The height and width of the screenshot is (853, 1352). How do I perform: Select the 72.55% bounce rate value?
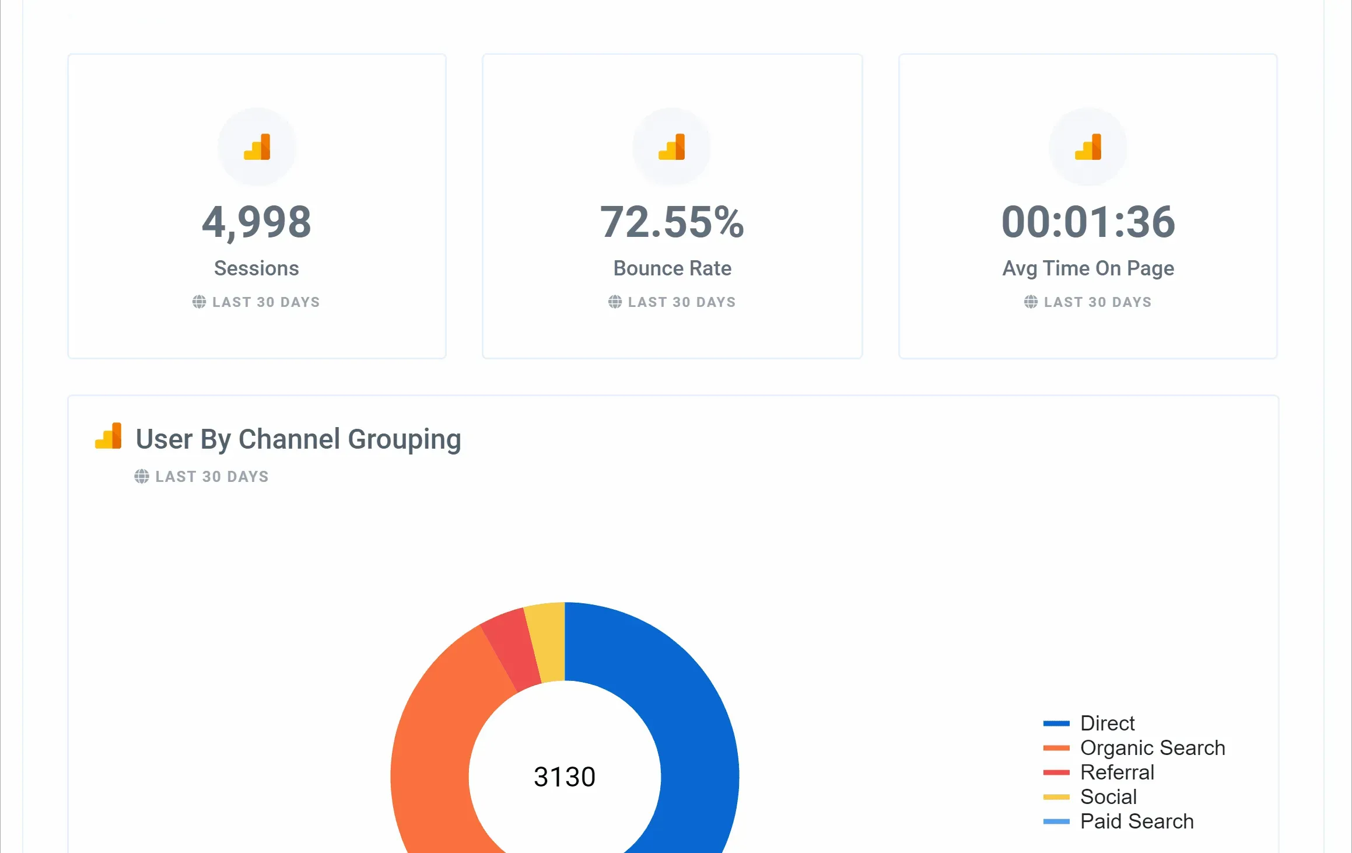click(673, 222)
